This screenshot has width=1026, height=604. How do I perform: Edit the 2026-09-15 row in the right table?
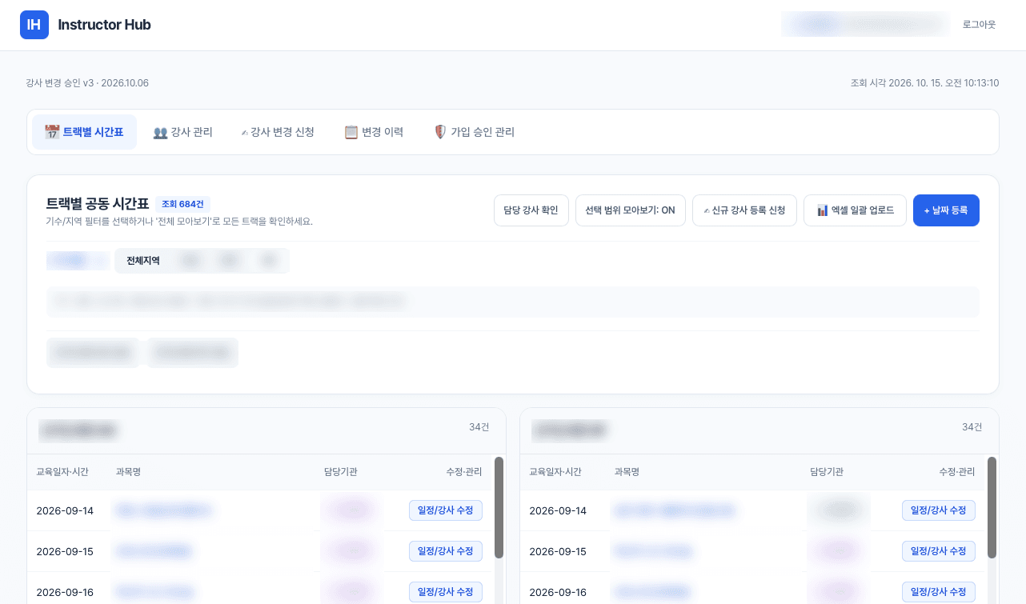click(939, 551)
